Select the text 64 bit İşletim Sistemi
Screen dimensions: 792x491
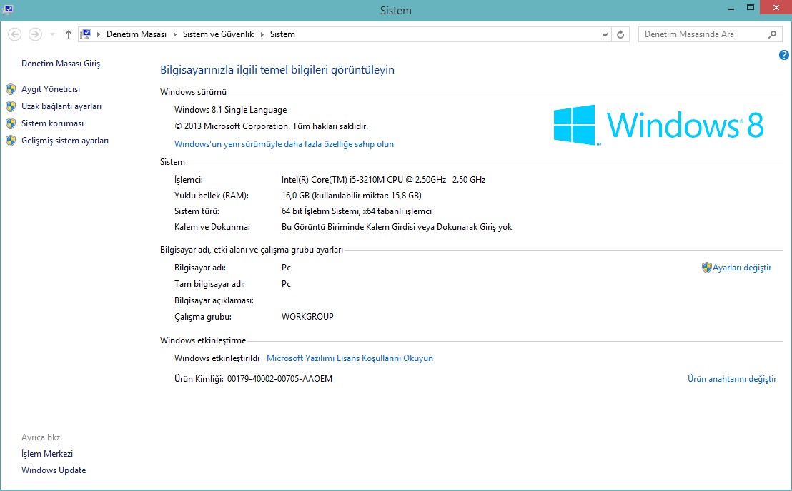click(357, 211)
